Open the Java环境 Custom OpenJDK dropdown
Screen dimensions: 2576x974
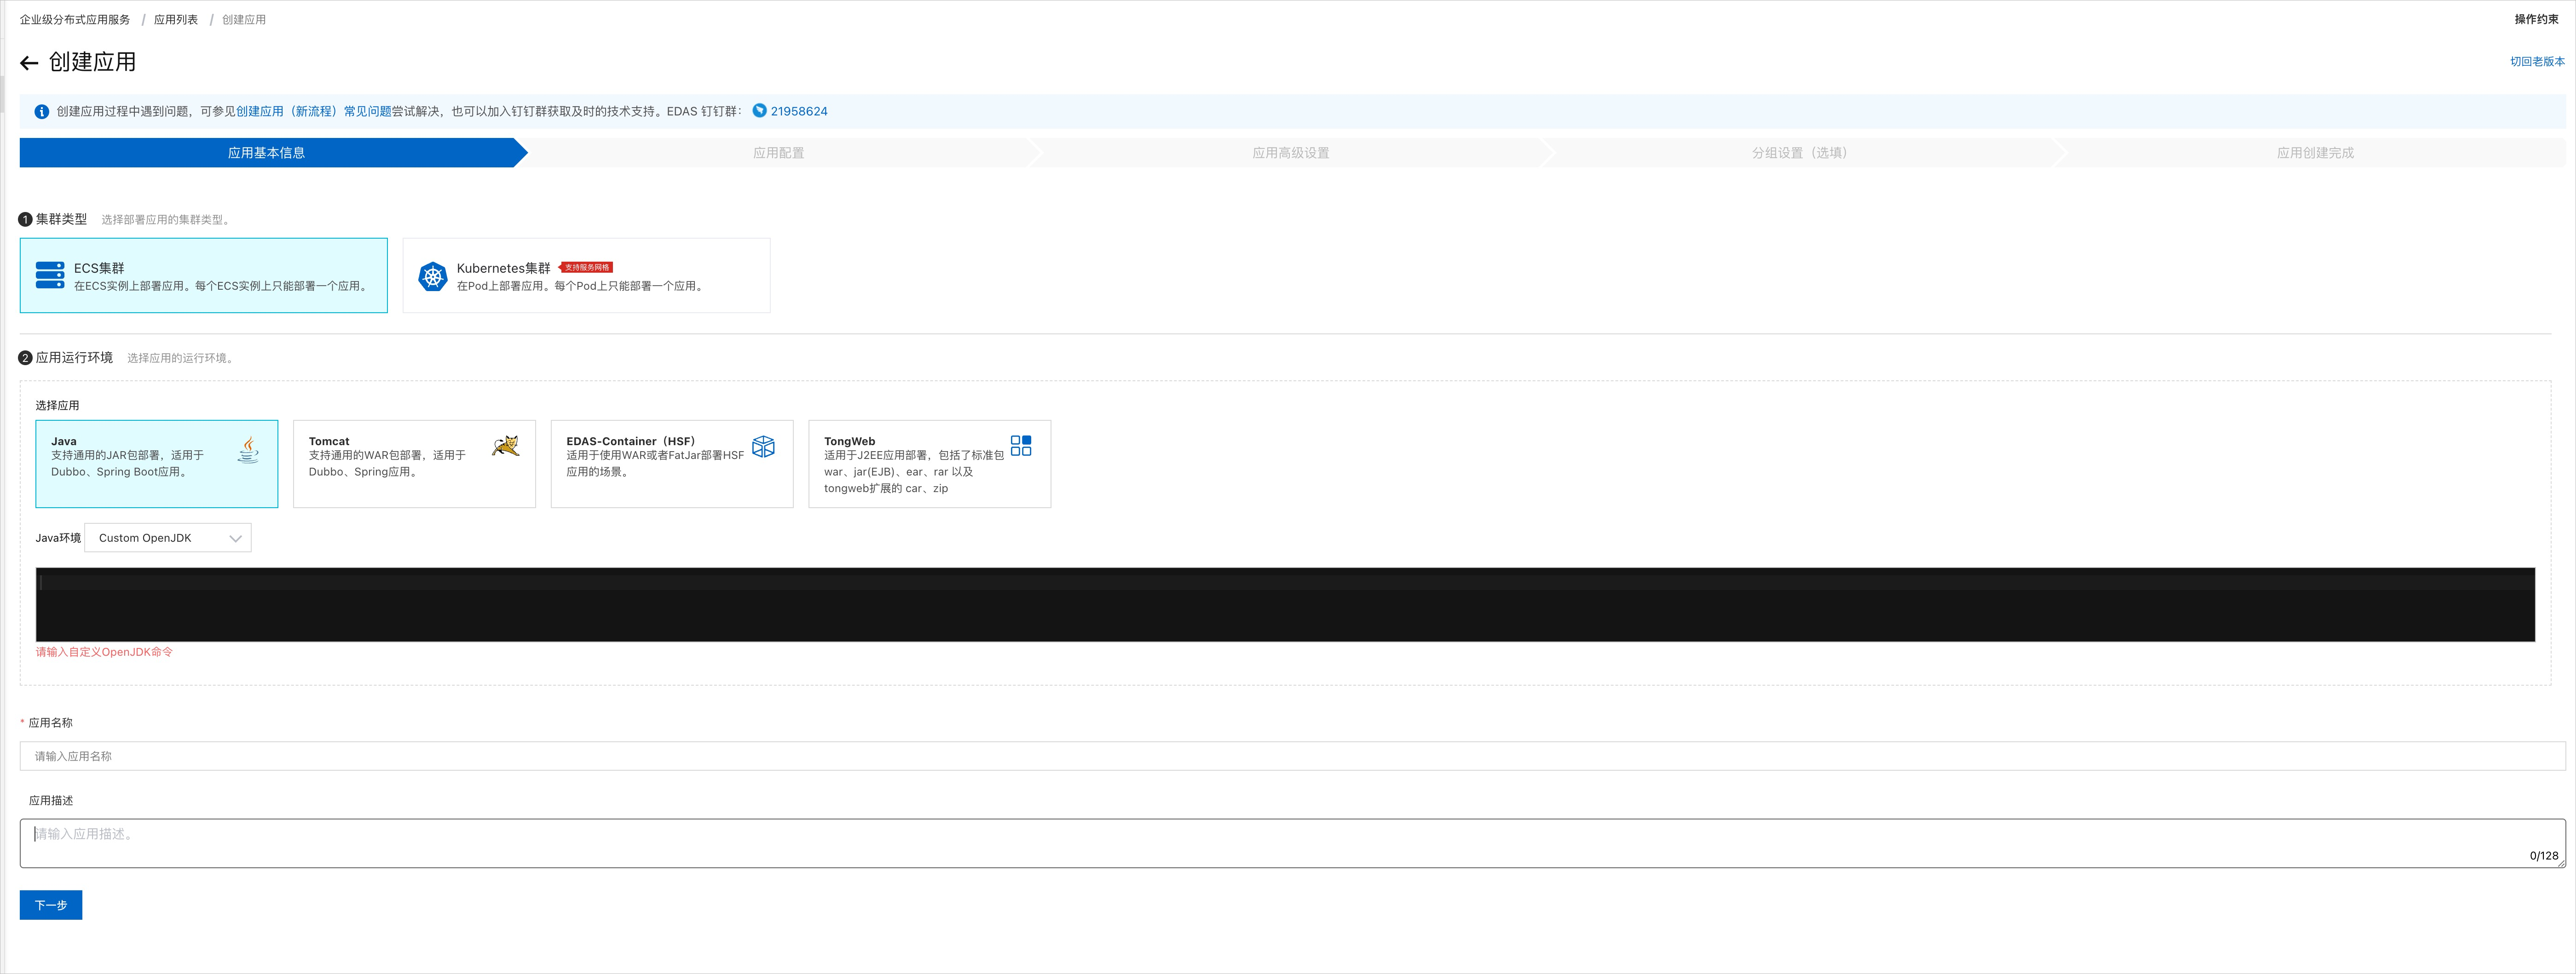[x=168, y=538]
